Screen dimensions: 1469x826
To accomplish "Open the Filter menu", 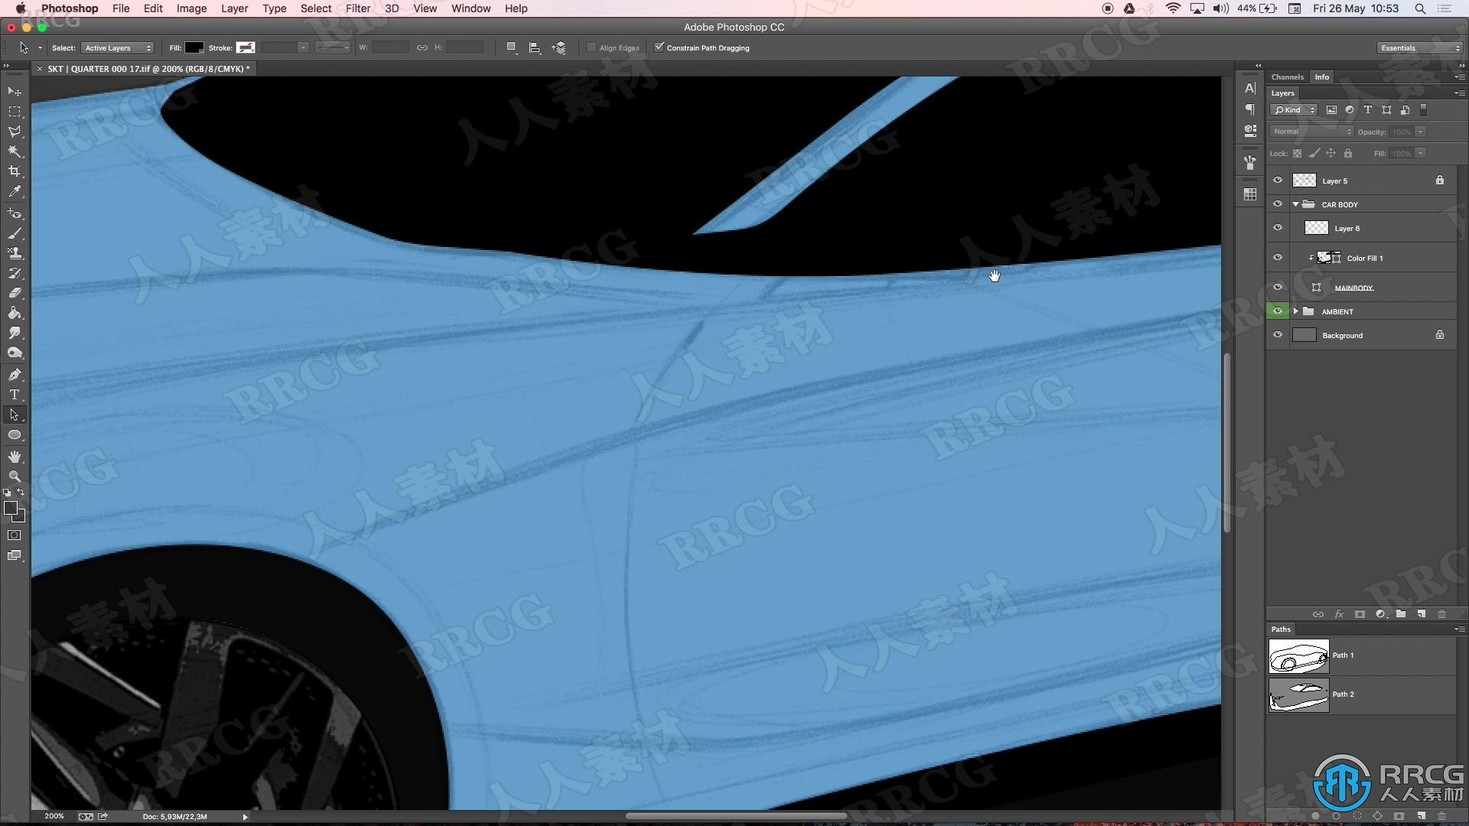I will 356,8.
